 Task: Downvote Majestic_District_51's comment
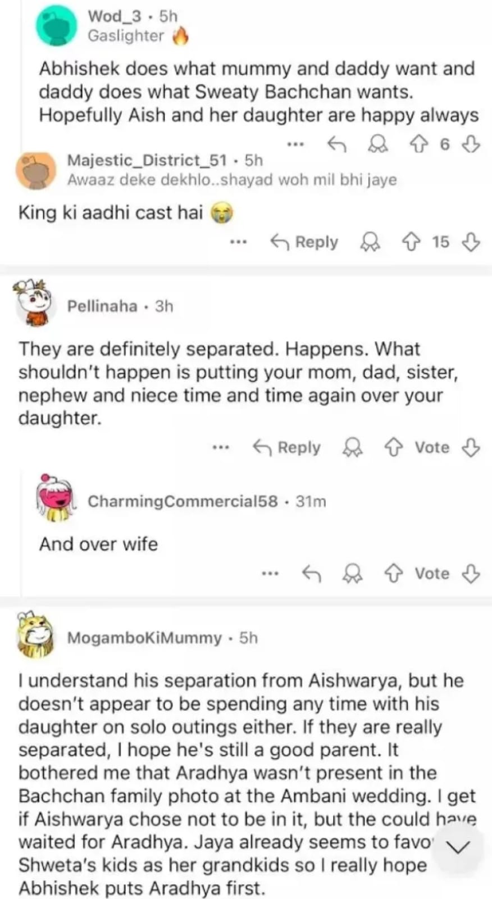tap(471, 242)
